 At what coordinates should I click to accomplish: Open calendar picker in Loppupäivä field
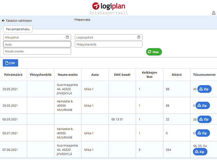tap(139, 37)
